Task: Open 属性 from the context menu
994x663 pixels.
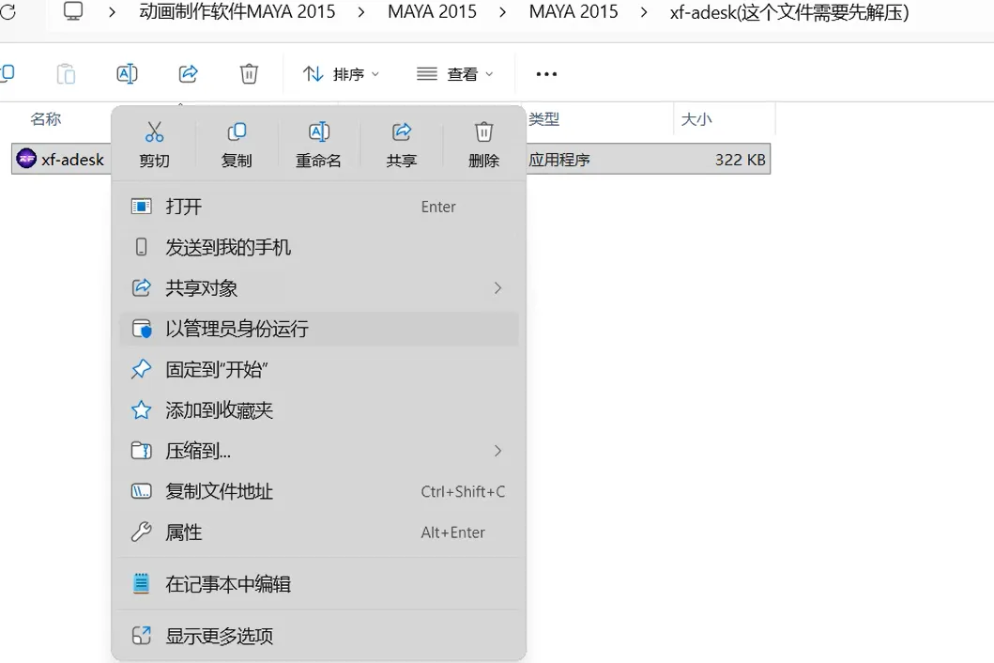Action: coord(319,532)
